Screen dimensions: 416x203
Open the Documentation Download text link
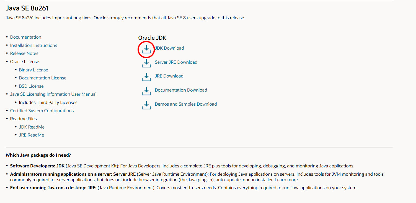(x=181, y=90)
